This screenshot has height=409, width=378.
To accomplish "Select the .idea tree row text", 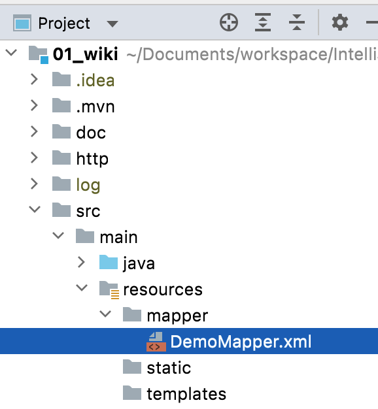I will coord(95,80).
